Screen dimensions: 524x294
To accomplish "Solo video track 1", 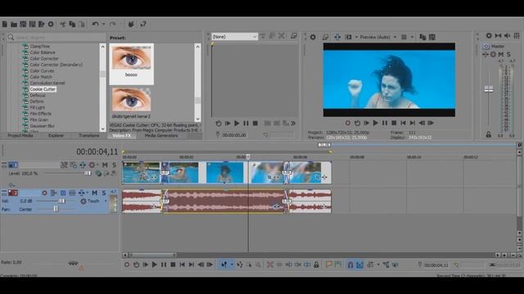I will [115, 165].
